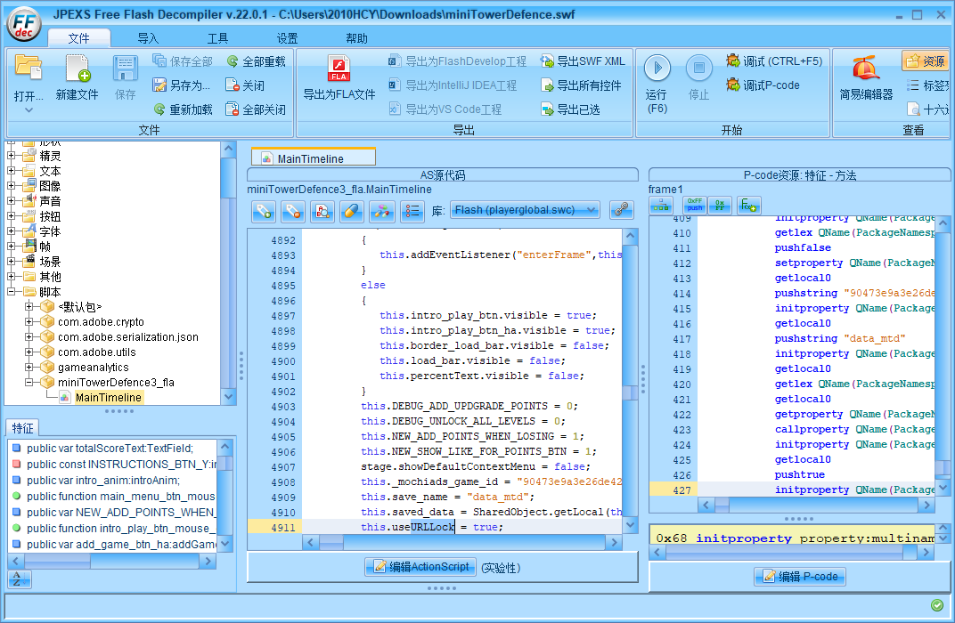Start Debug (调试 CTRL+F5)

pyautogui.click(x=773, y=61)
